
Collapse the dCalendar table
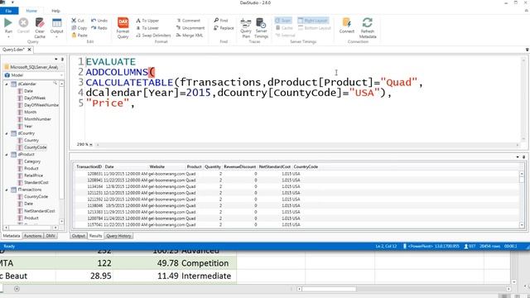[x=7, y=84]
